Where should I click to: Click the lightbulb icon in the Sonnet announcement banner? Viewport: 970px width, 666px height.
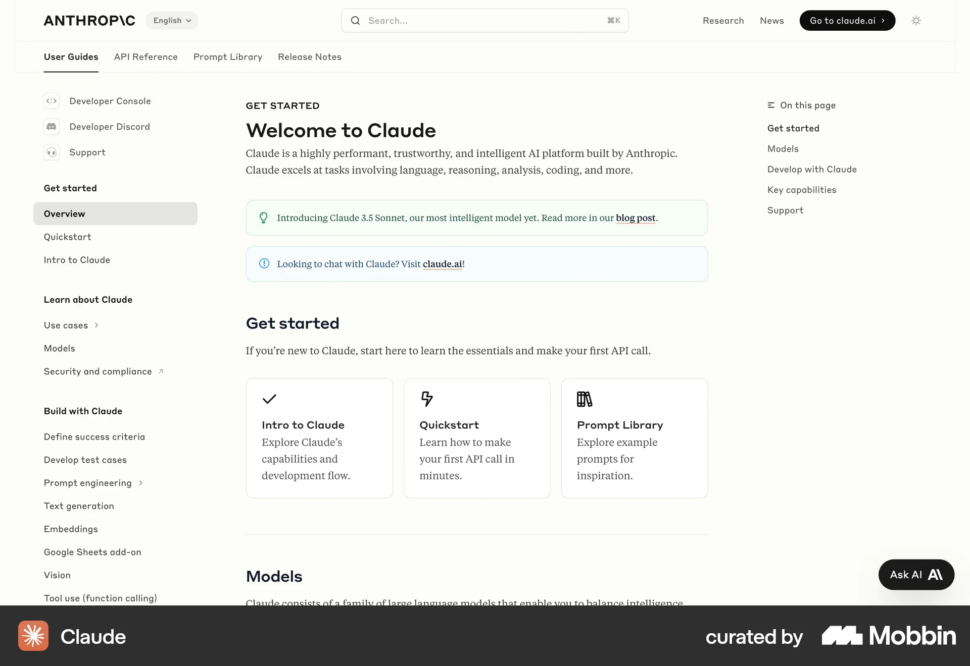click(x=263, y=217)
